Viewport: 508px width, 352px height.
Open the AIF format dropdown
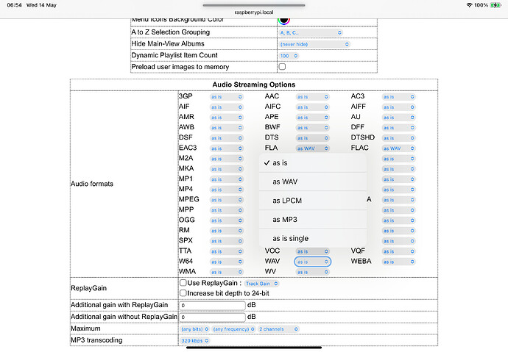tap(226, 107)
